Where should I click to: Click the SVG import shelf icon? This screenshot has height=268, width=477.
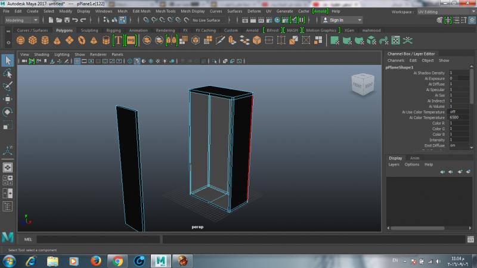pyautogui.click(x=131, y=40)
